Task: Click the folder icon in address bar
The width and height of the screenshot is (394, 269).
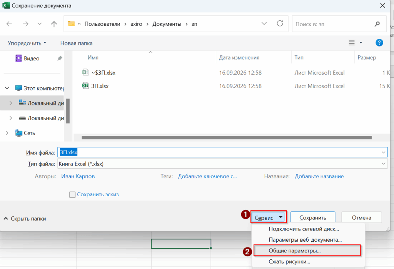Action: click(71, 23)
